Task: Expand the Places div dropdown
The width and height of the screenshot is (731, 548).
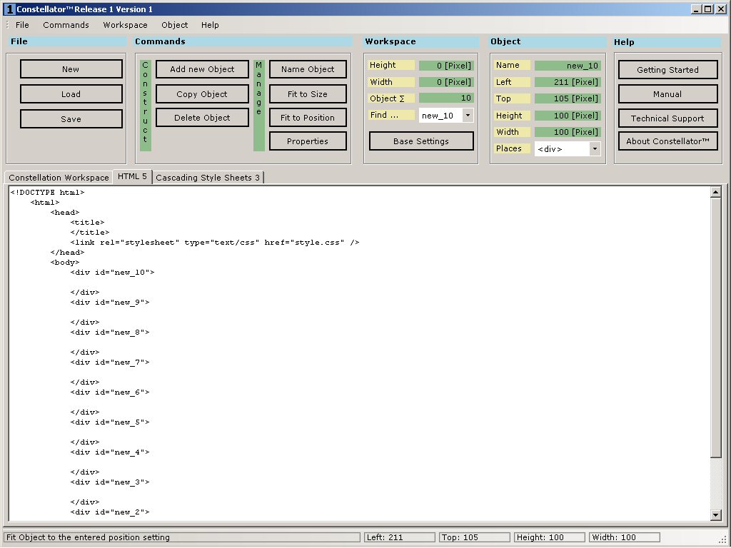Action: (595, 149)
